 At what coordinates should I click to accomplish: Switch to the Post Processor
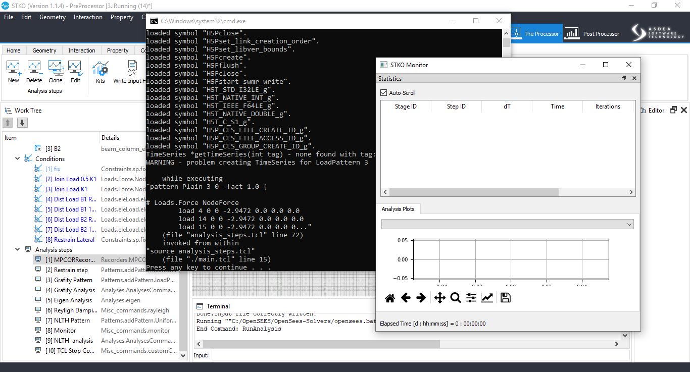click(x=592, y=34)
